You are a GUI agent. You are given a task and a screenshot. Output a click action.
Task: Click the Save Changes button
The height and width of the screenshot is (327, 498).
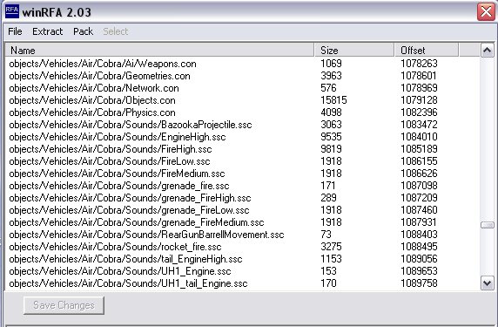click(64, 305)
